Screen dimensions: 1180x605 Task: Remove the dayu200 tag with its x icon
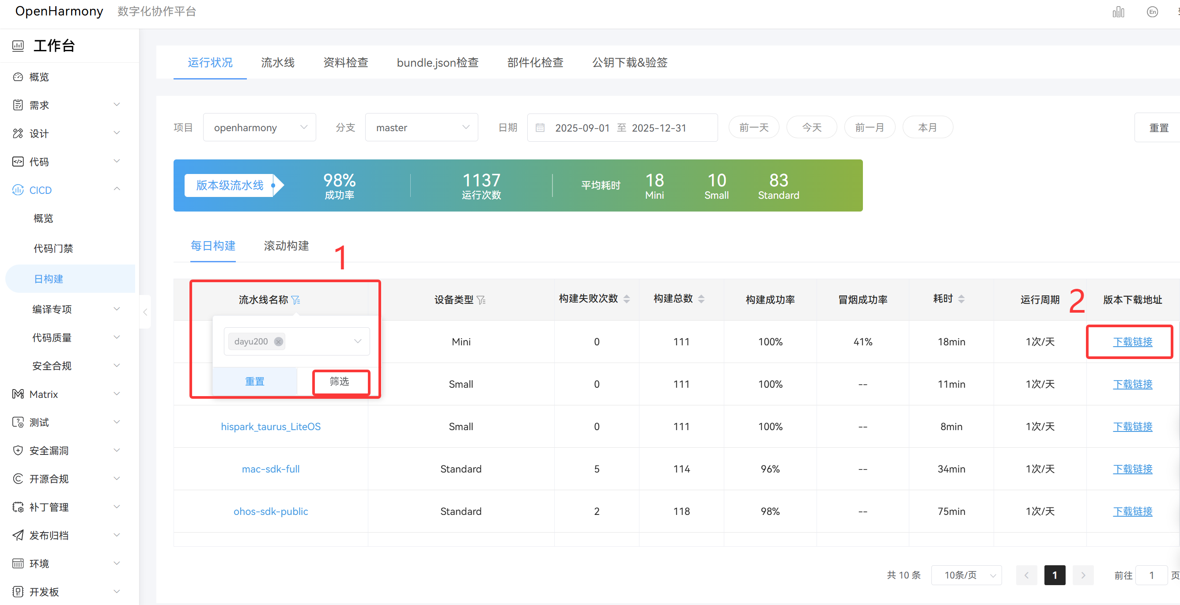point(279,342)
